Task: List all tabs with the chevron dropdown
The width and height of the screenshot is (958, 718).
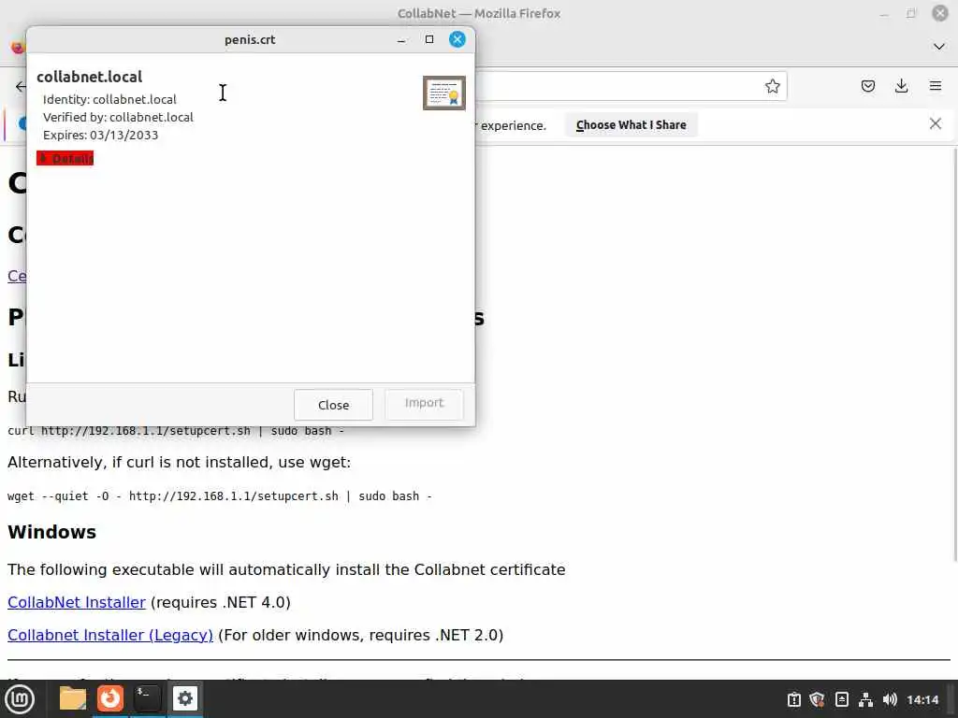Action: tap(939, 47)
